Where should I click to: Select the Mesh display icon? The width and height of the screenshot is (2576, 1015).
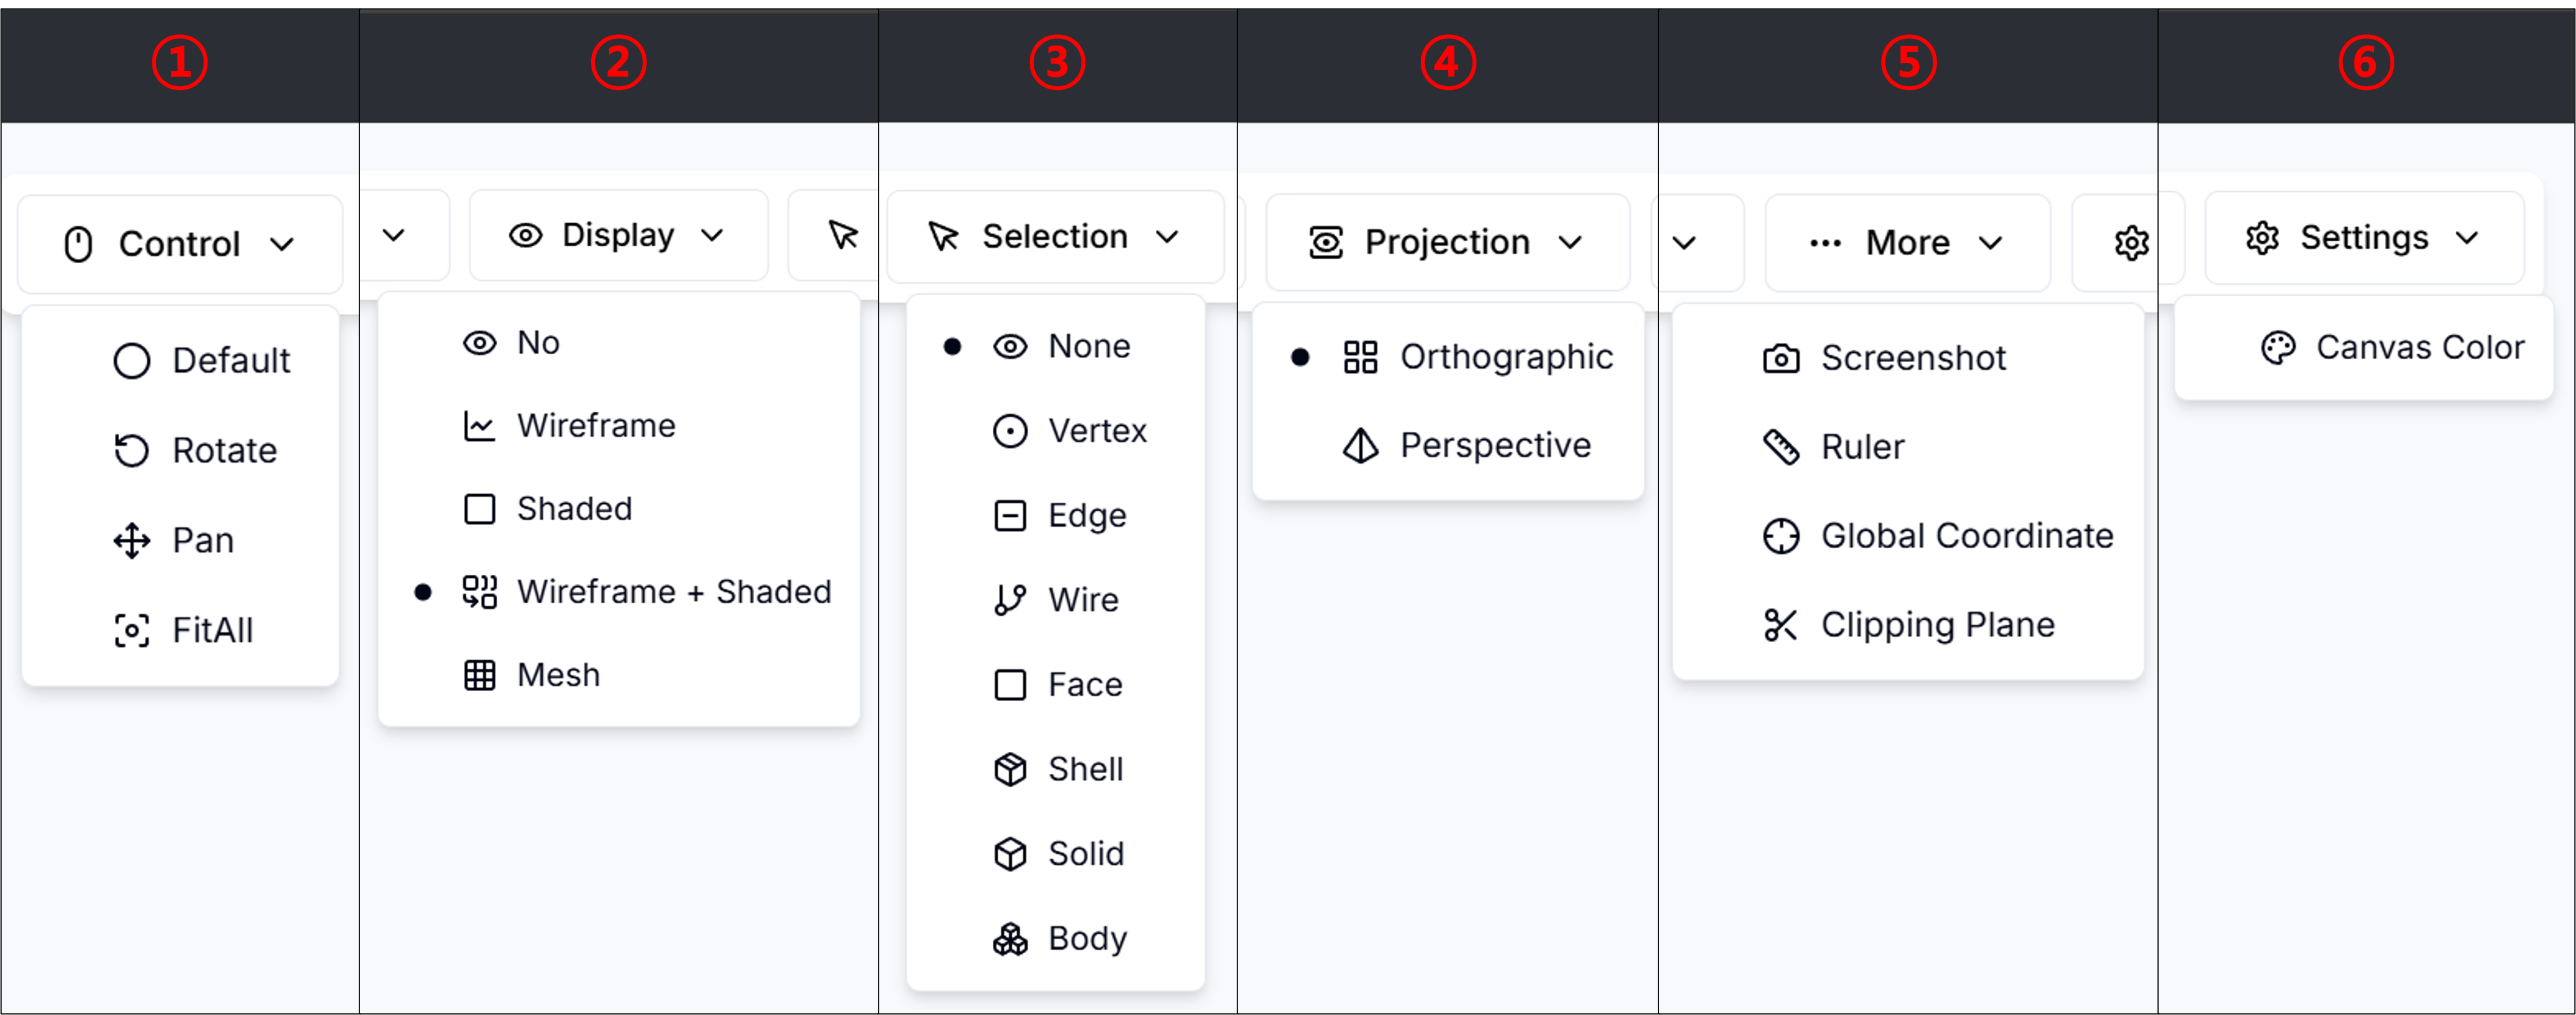pyautogui.click(x=480, y=674)
